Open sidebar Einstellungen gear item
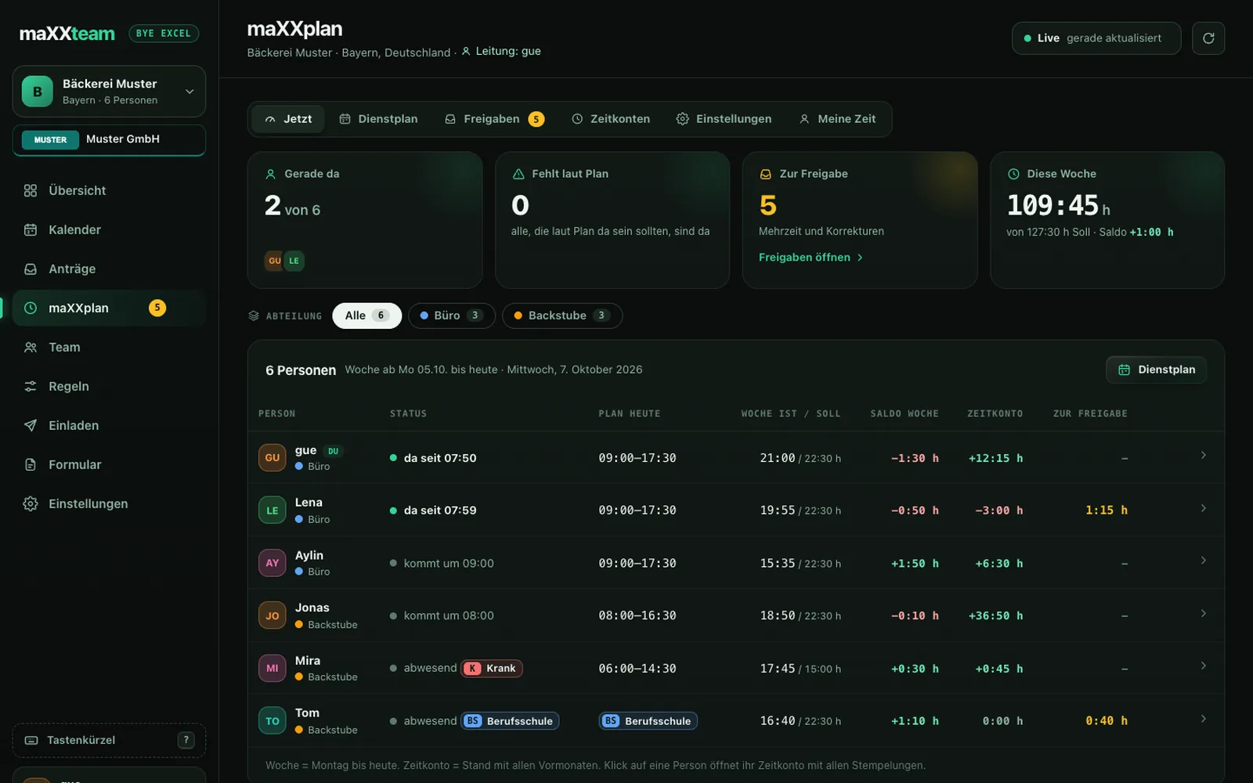 click(109, 503)
